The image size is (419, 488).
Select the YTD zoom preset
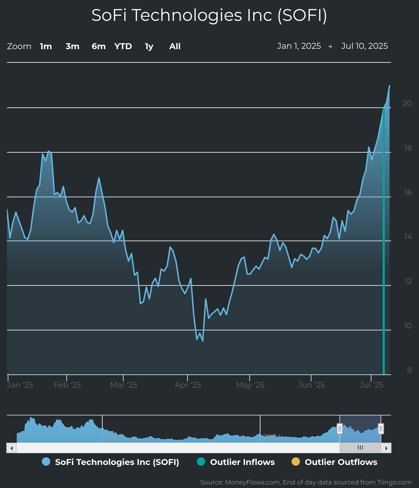pos(123,46)
